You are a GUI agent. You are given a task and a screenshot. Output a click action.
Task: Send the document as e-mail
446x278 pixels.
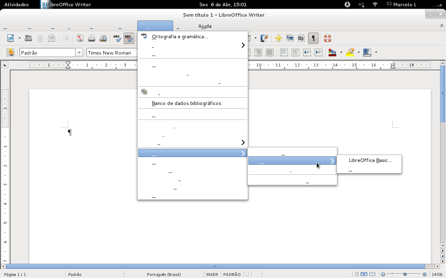click(52, 38)
